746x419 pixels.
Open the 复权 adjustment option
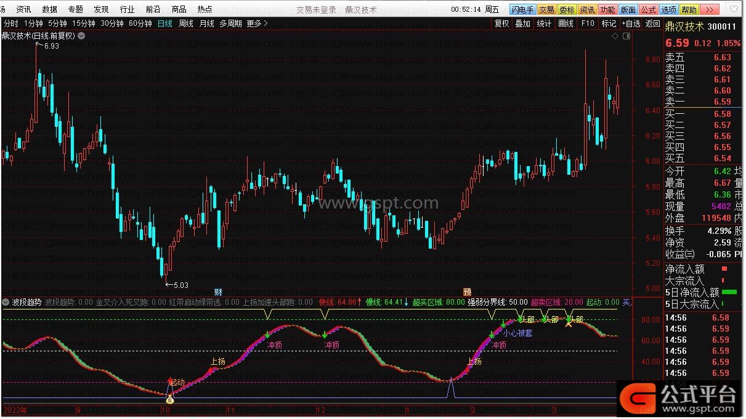pyautogui.click(x=502, y=23)
